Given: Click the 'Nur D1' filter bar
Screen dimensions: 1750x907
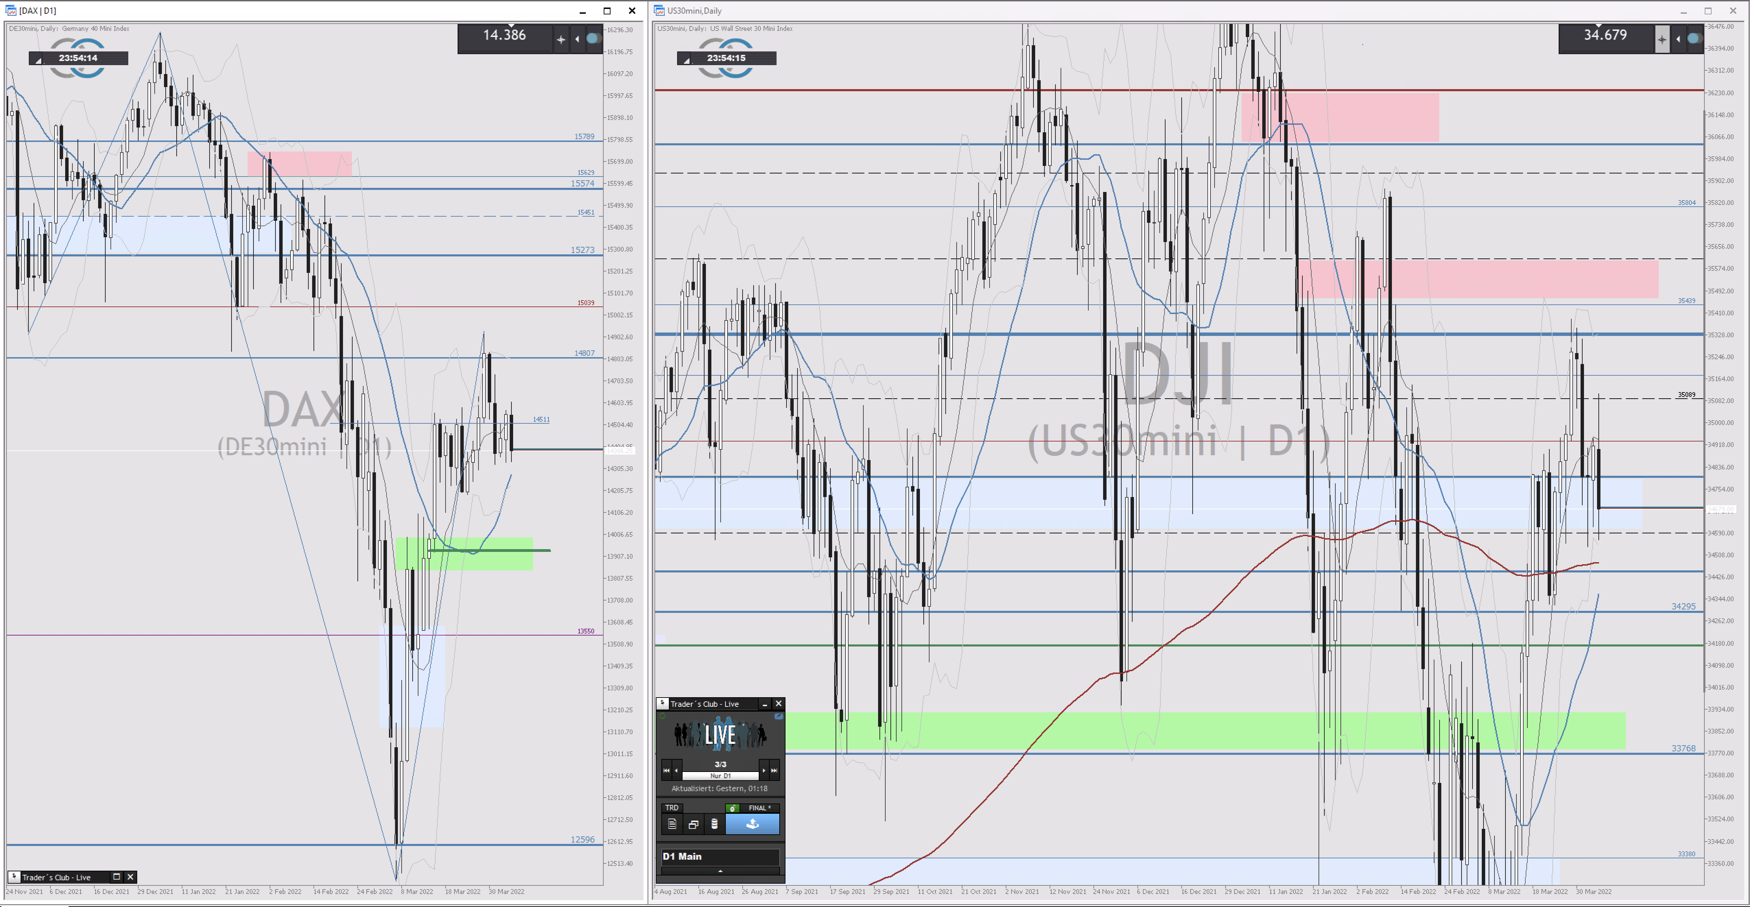Looking at the screenshot, I should [720, 775].
